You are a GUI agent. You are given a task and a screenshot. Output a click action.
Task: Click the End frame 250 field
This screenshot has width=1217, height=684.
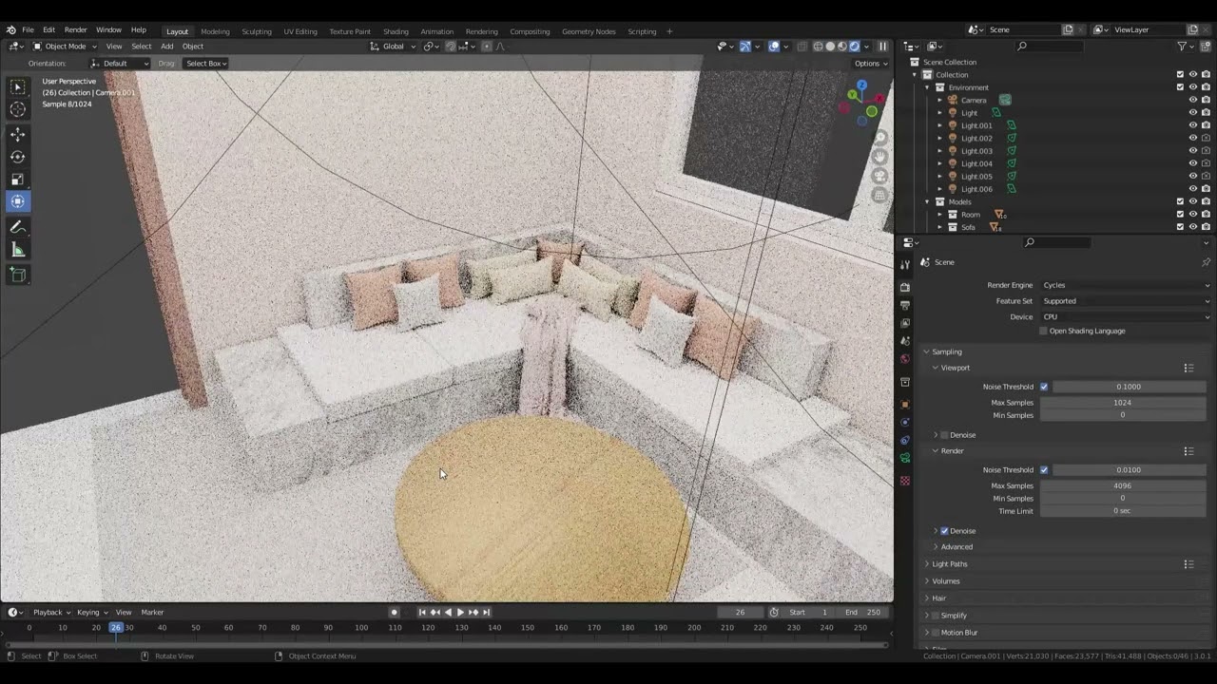click(863, 613)
